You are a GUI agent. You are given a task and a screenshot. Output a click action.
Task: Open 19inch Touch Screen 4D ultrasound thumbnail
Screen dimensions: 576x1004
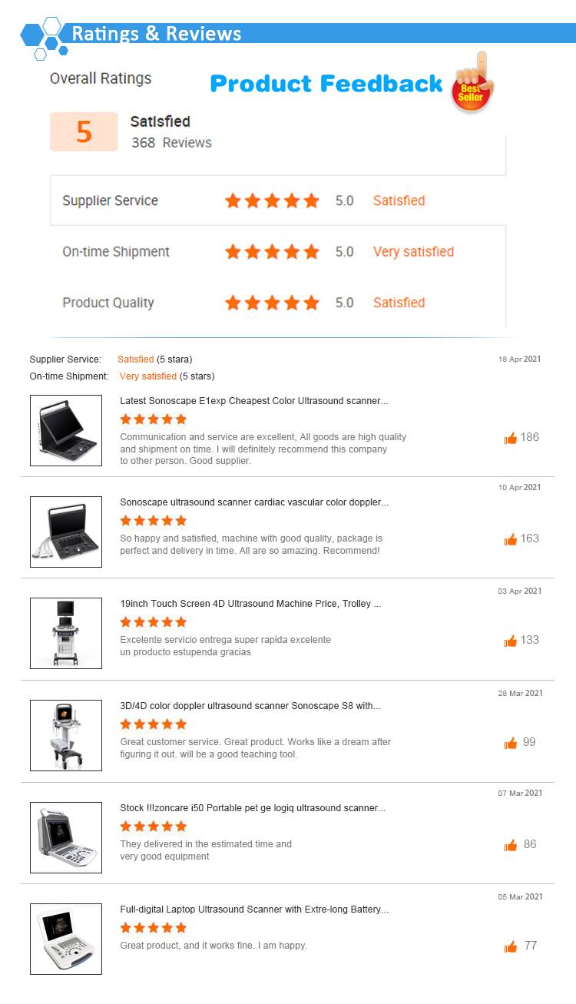pyautogui.click(x=66, y=633)
